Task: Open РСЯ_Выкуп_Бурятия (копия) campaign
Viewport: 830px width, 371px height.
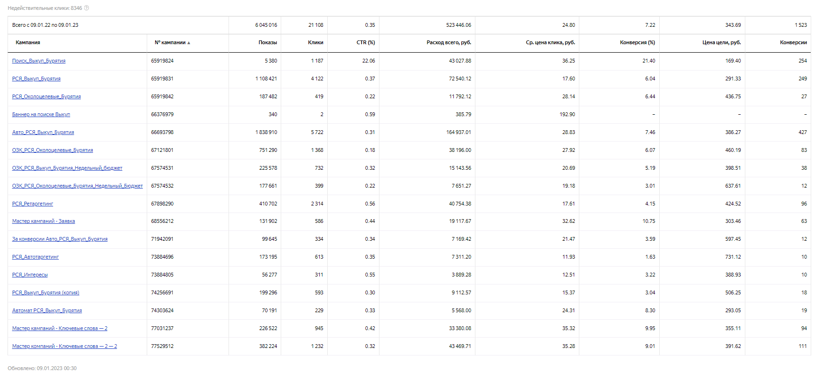Action: click(x=46, y=292)
